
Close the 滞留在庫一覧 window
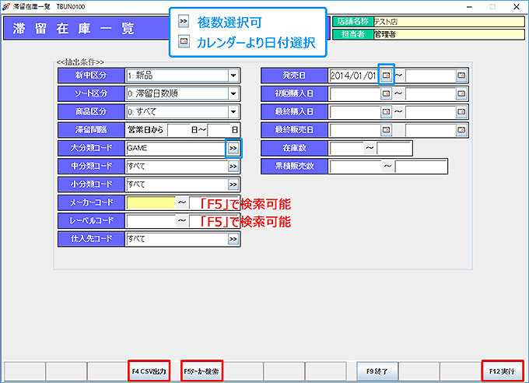pyautogui.click(x=517, y=7)
